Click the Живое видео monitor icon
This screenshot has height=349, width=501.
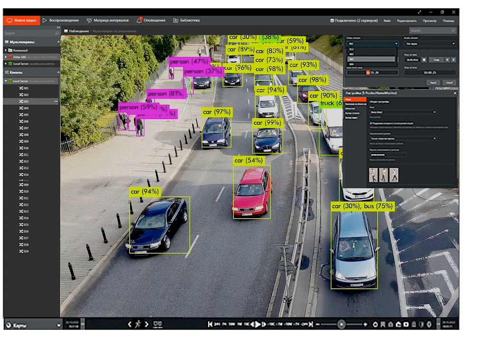tap(9, 20)
